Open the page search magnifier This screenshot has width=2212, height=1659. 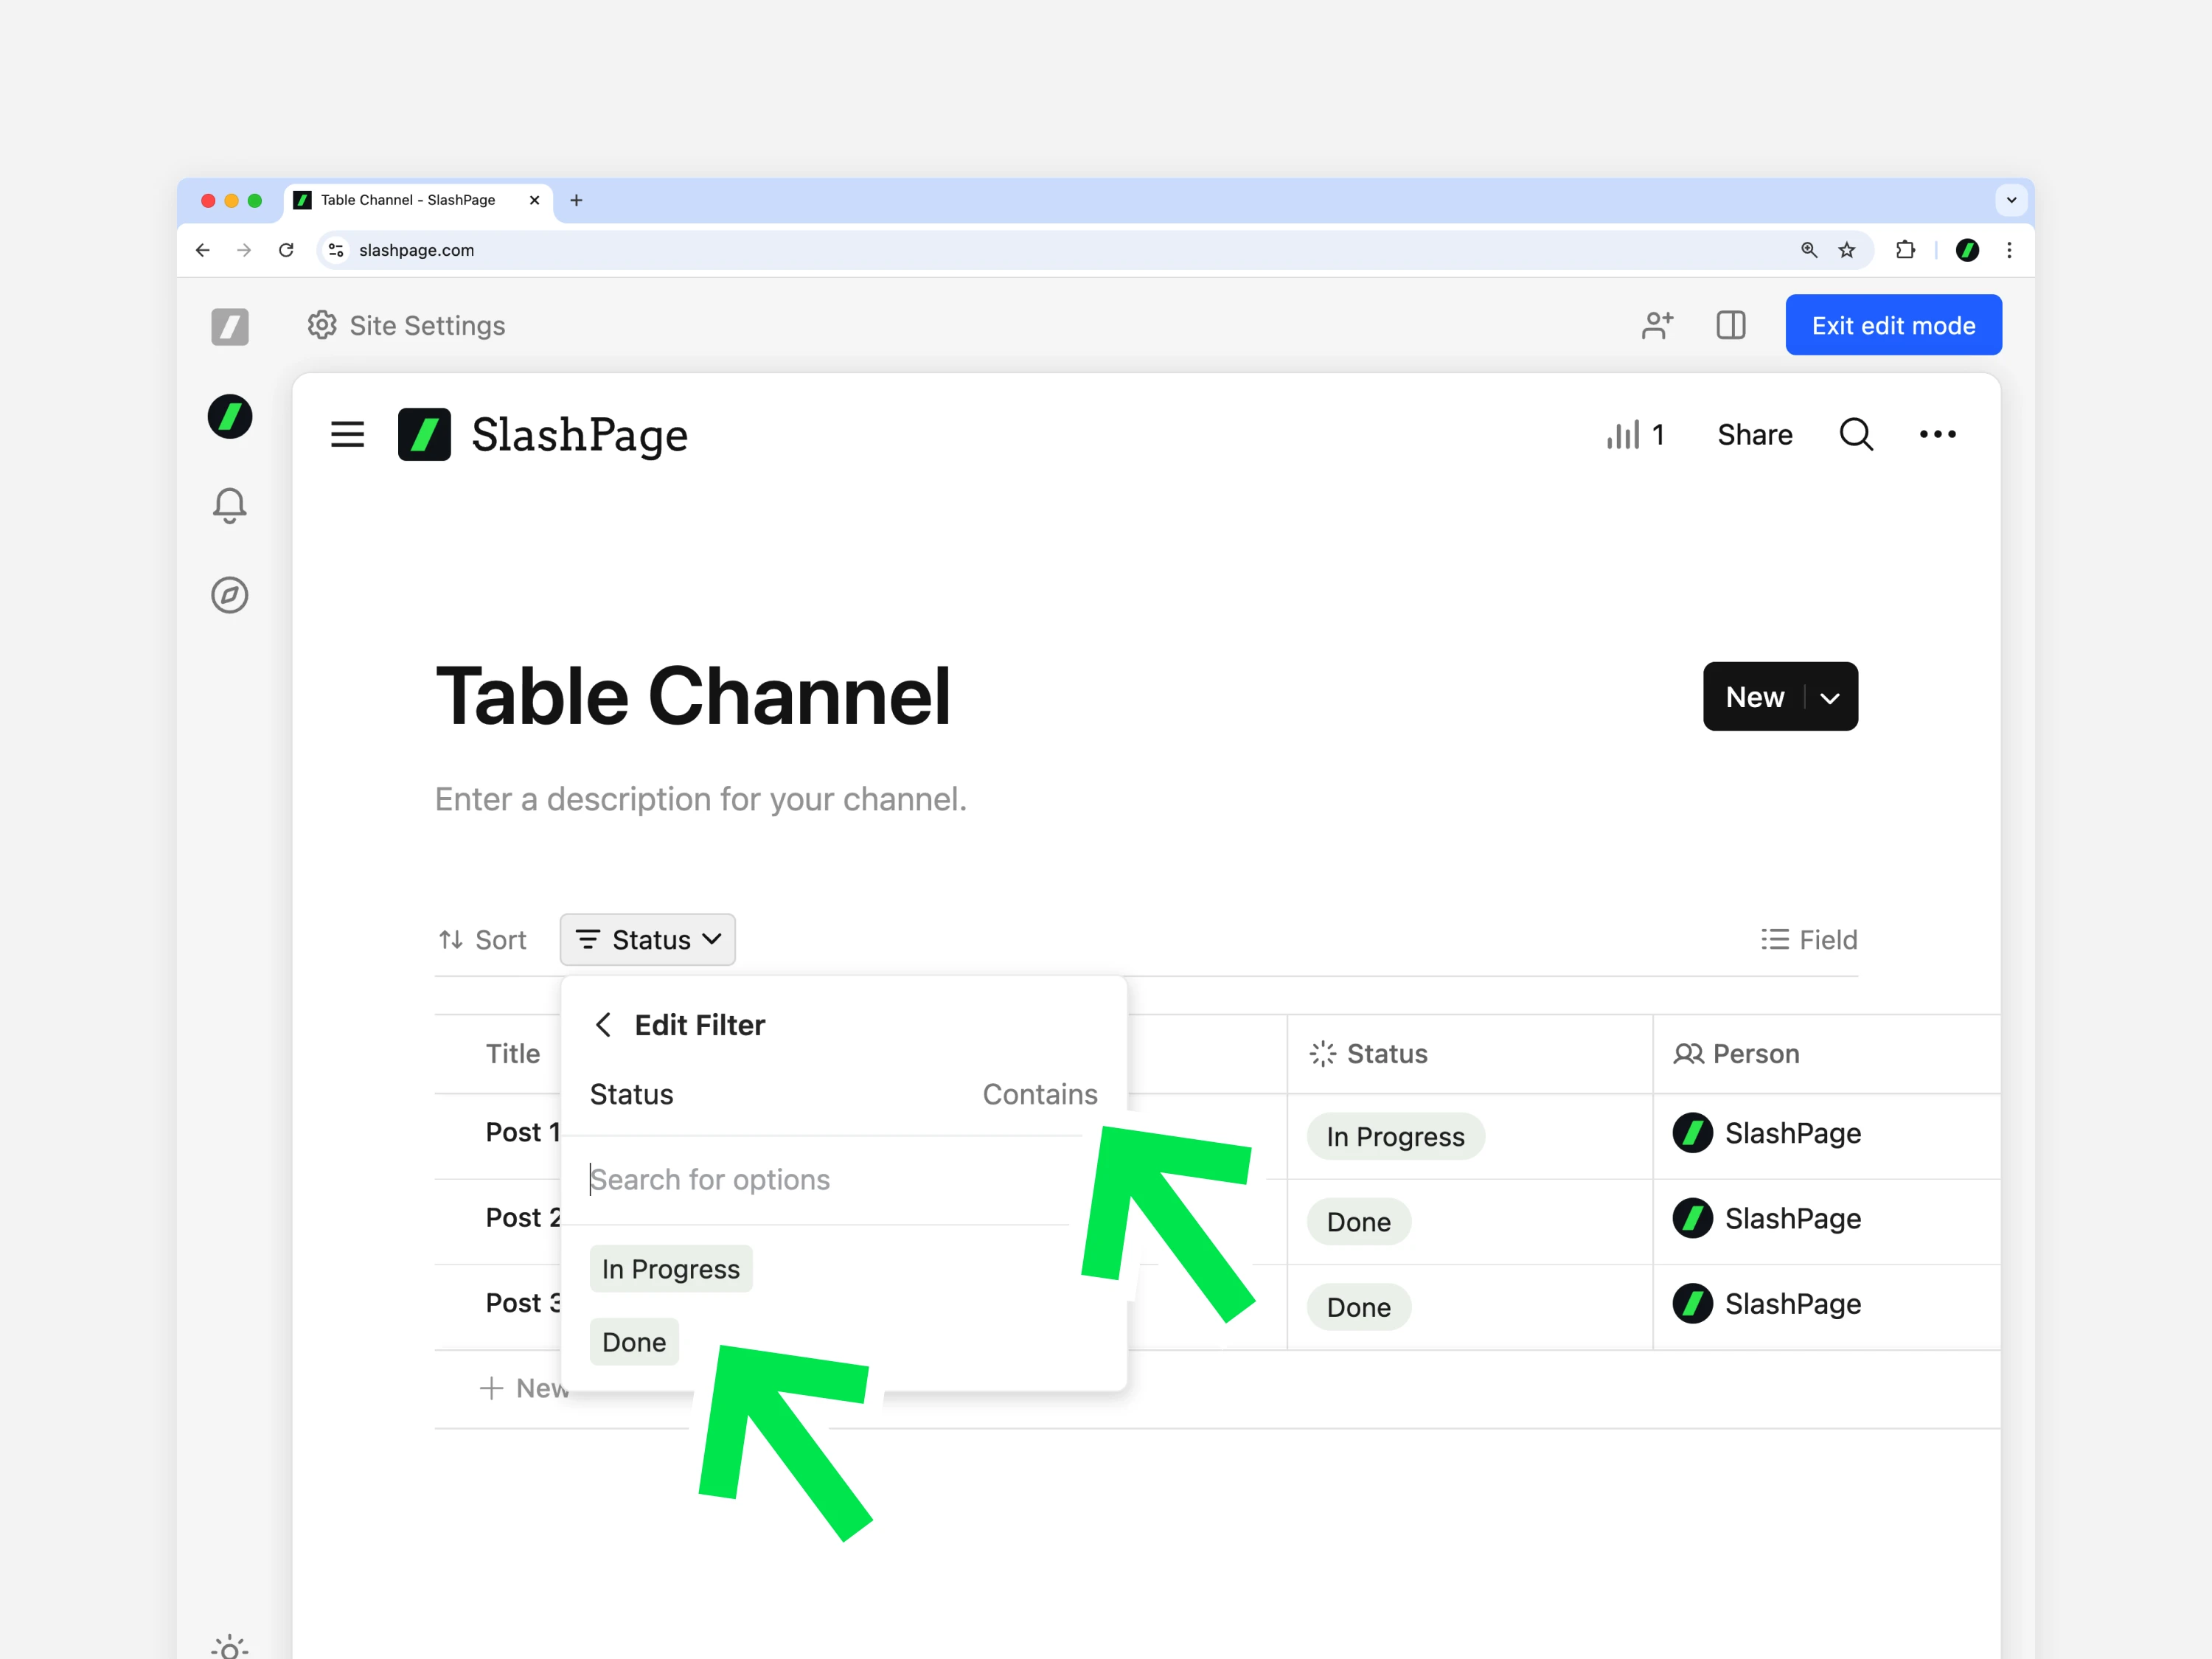point(1856,434)
